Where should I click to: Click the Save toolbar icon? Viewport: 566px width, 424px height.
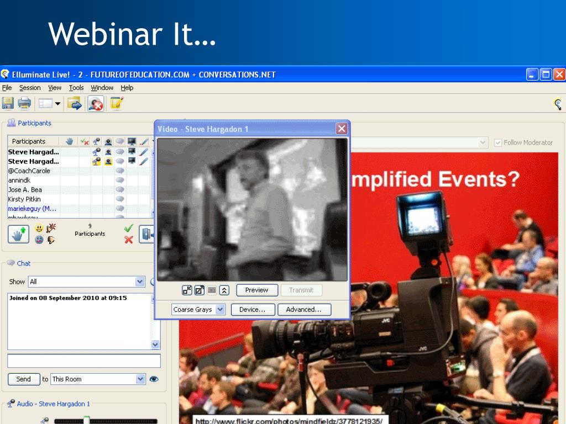(x=8, y=103)
